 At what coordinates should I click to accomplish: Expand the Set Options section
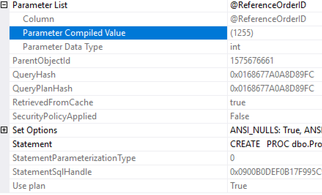[x=4, y=130]
